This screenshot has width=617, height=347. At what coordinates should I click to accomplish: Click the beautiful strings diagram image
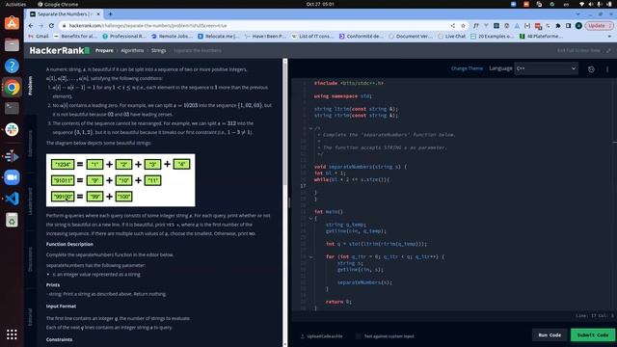click(121, 180)
